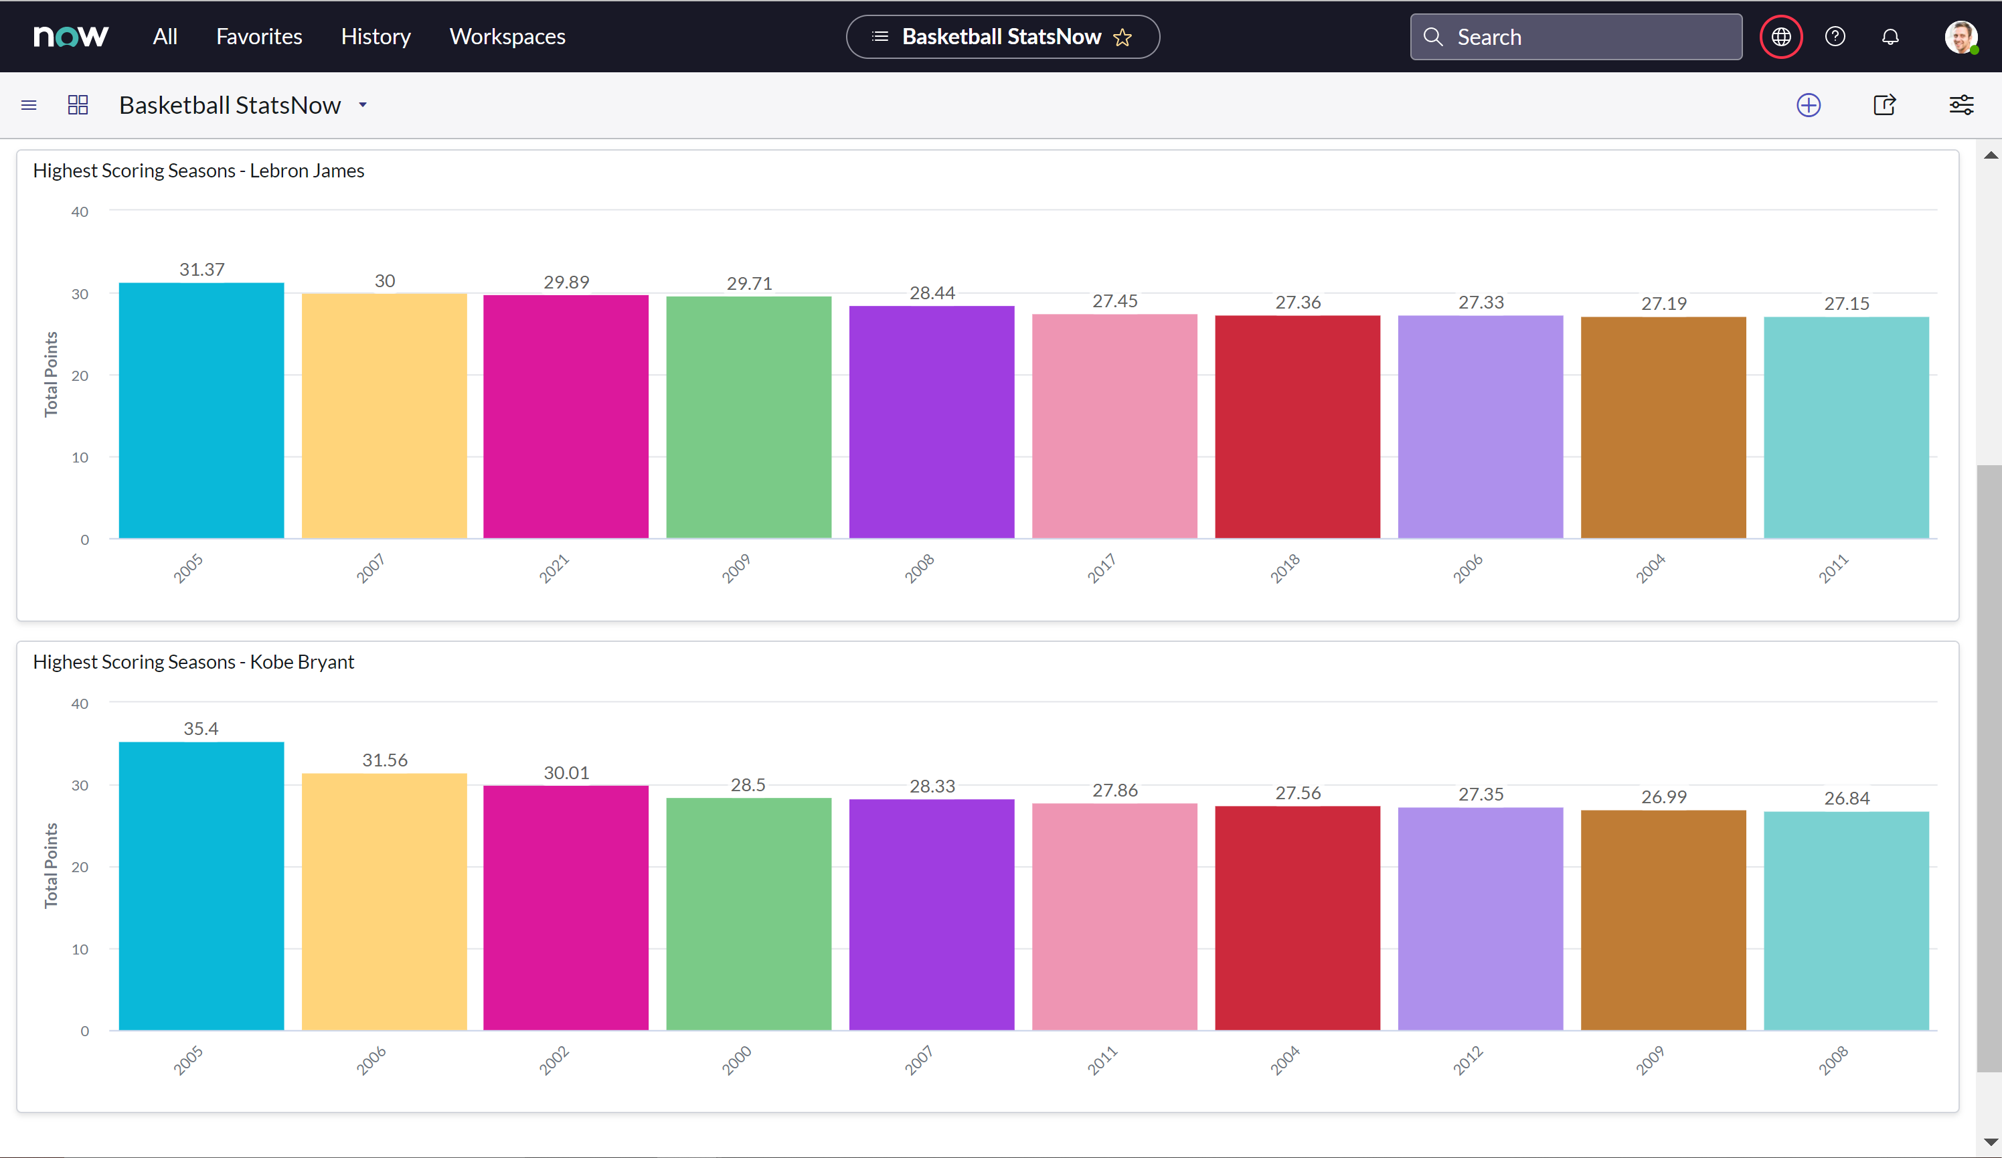
Task: Select the Kobe 2002 magenta bar
Action: click(x=566, y=908)
